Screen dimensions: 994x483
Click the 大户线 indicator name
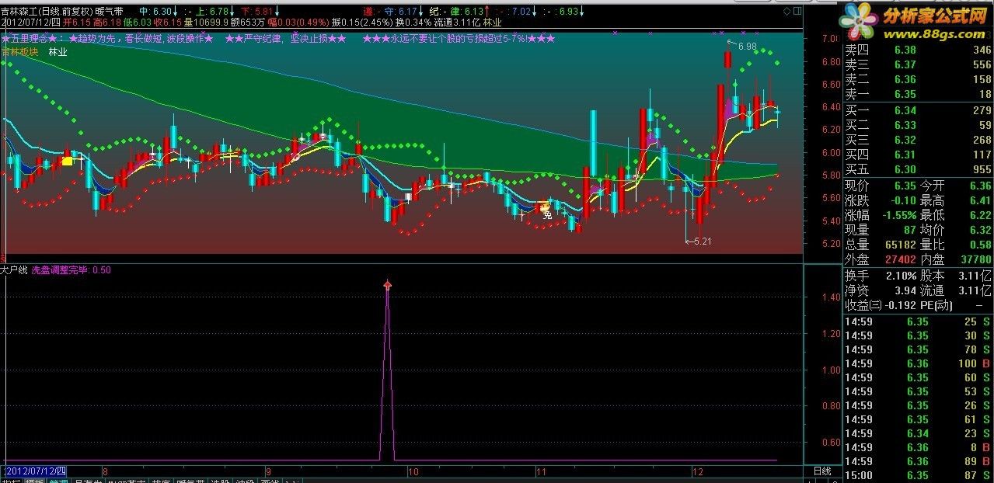(x=14, y=270)
